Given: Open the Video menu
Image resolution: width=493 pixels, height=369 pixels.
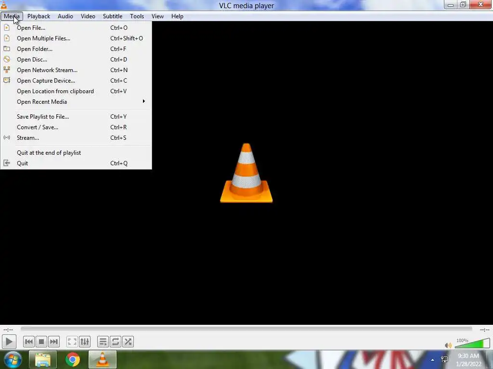Looking at the screenshot, I should pos(88,16).
